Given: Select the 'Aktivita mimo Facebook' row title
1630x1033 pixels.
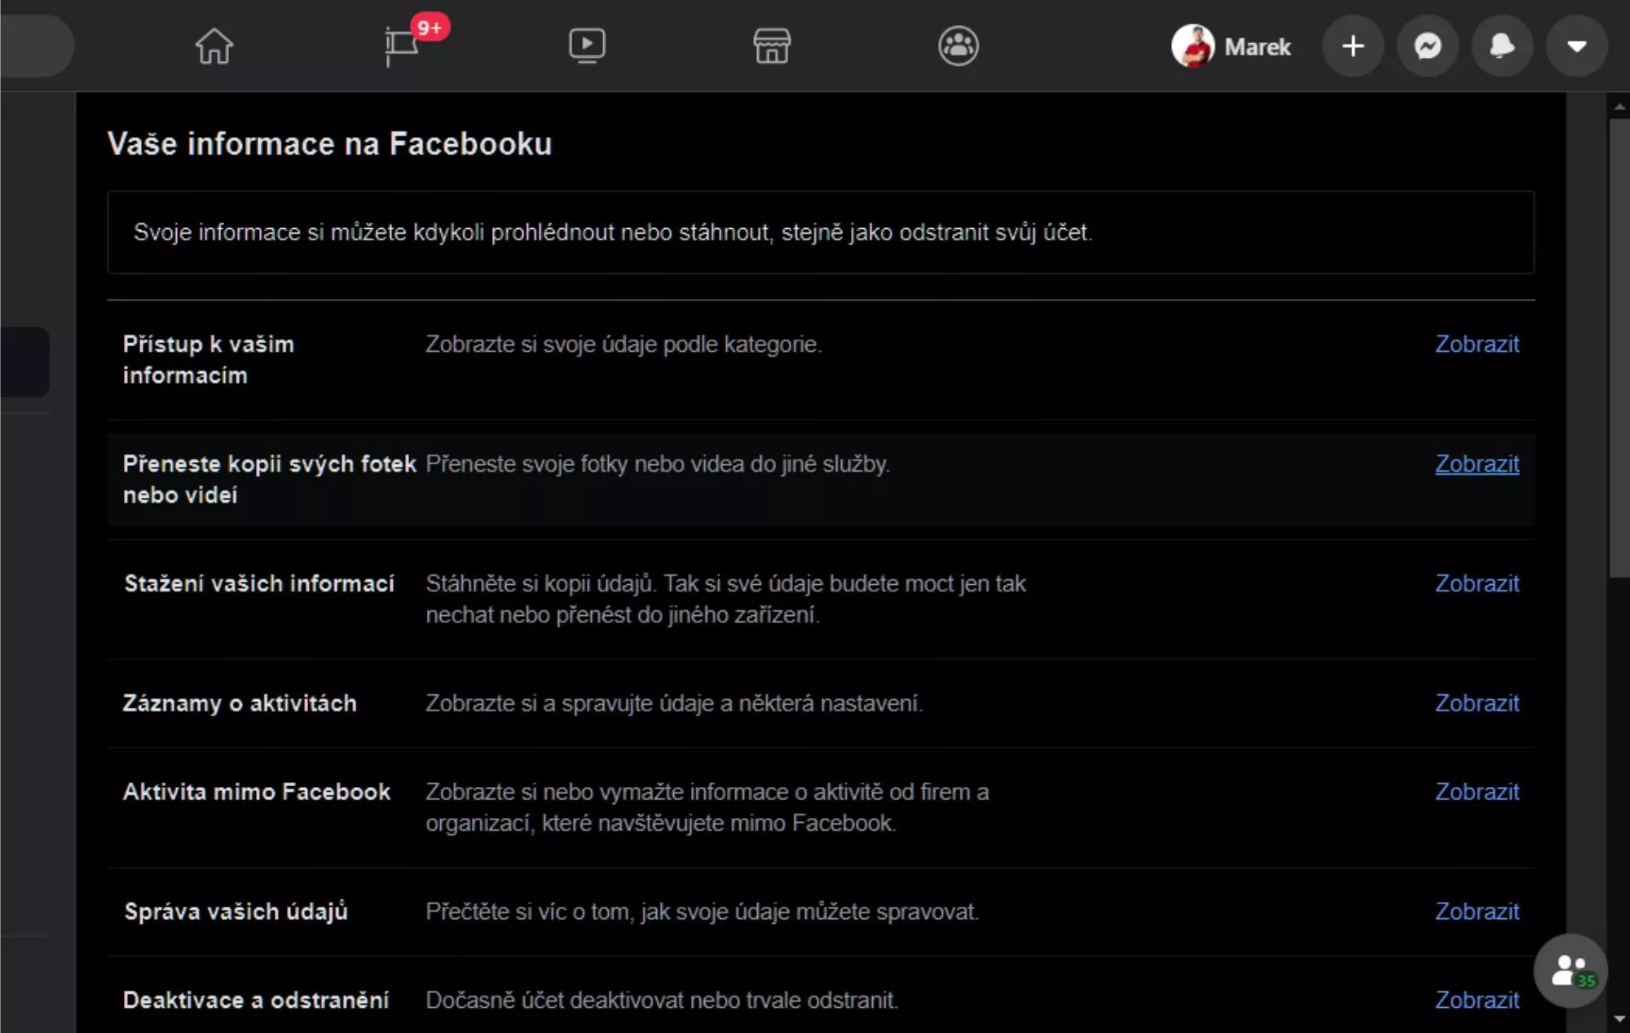Looking at the screenshot, I should click(257, 792).
